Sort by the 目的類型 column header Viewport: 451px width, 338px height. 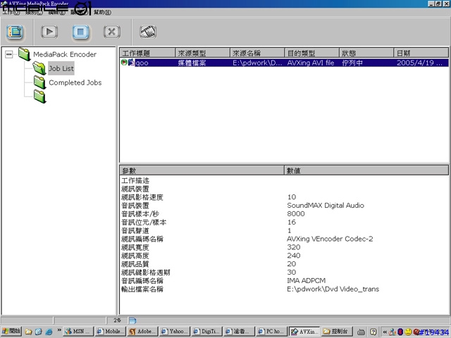[311, 54]
